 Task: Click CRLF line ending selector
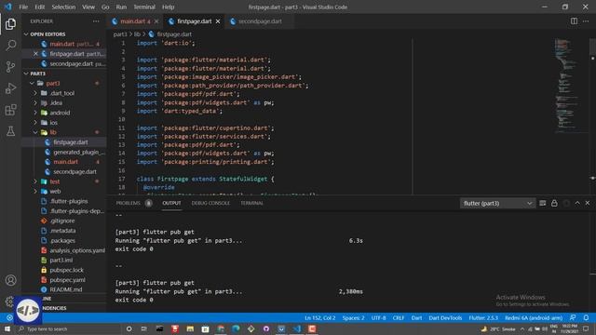click(x=398, y=318)
